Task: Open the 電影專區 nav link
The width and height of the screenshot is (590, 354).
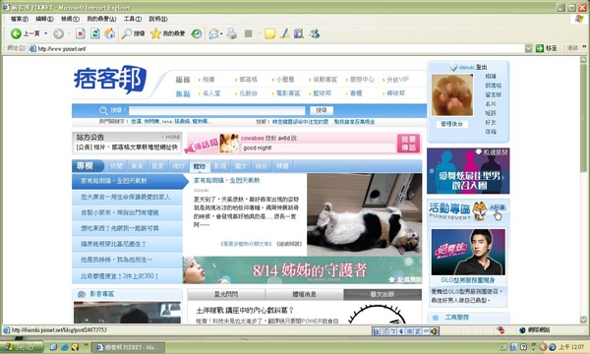Action: 288,93
